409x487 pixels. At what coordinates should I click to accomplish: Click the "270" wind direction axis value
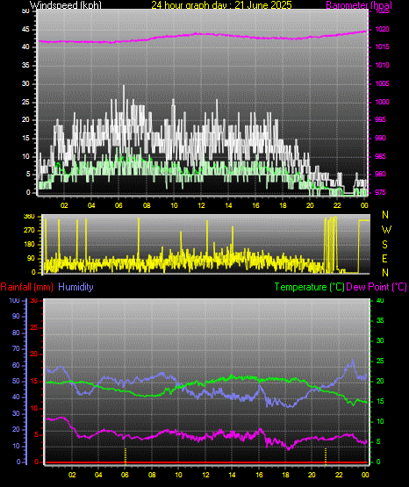29,231
